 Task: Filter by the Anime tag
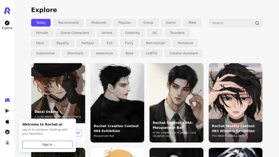tap(107, 33)
